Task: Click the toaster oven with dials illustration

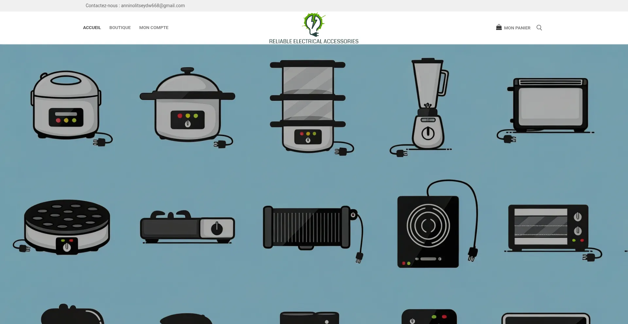Action: click(553, 233)
